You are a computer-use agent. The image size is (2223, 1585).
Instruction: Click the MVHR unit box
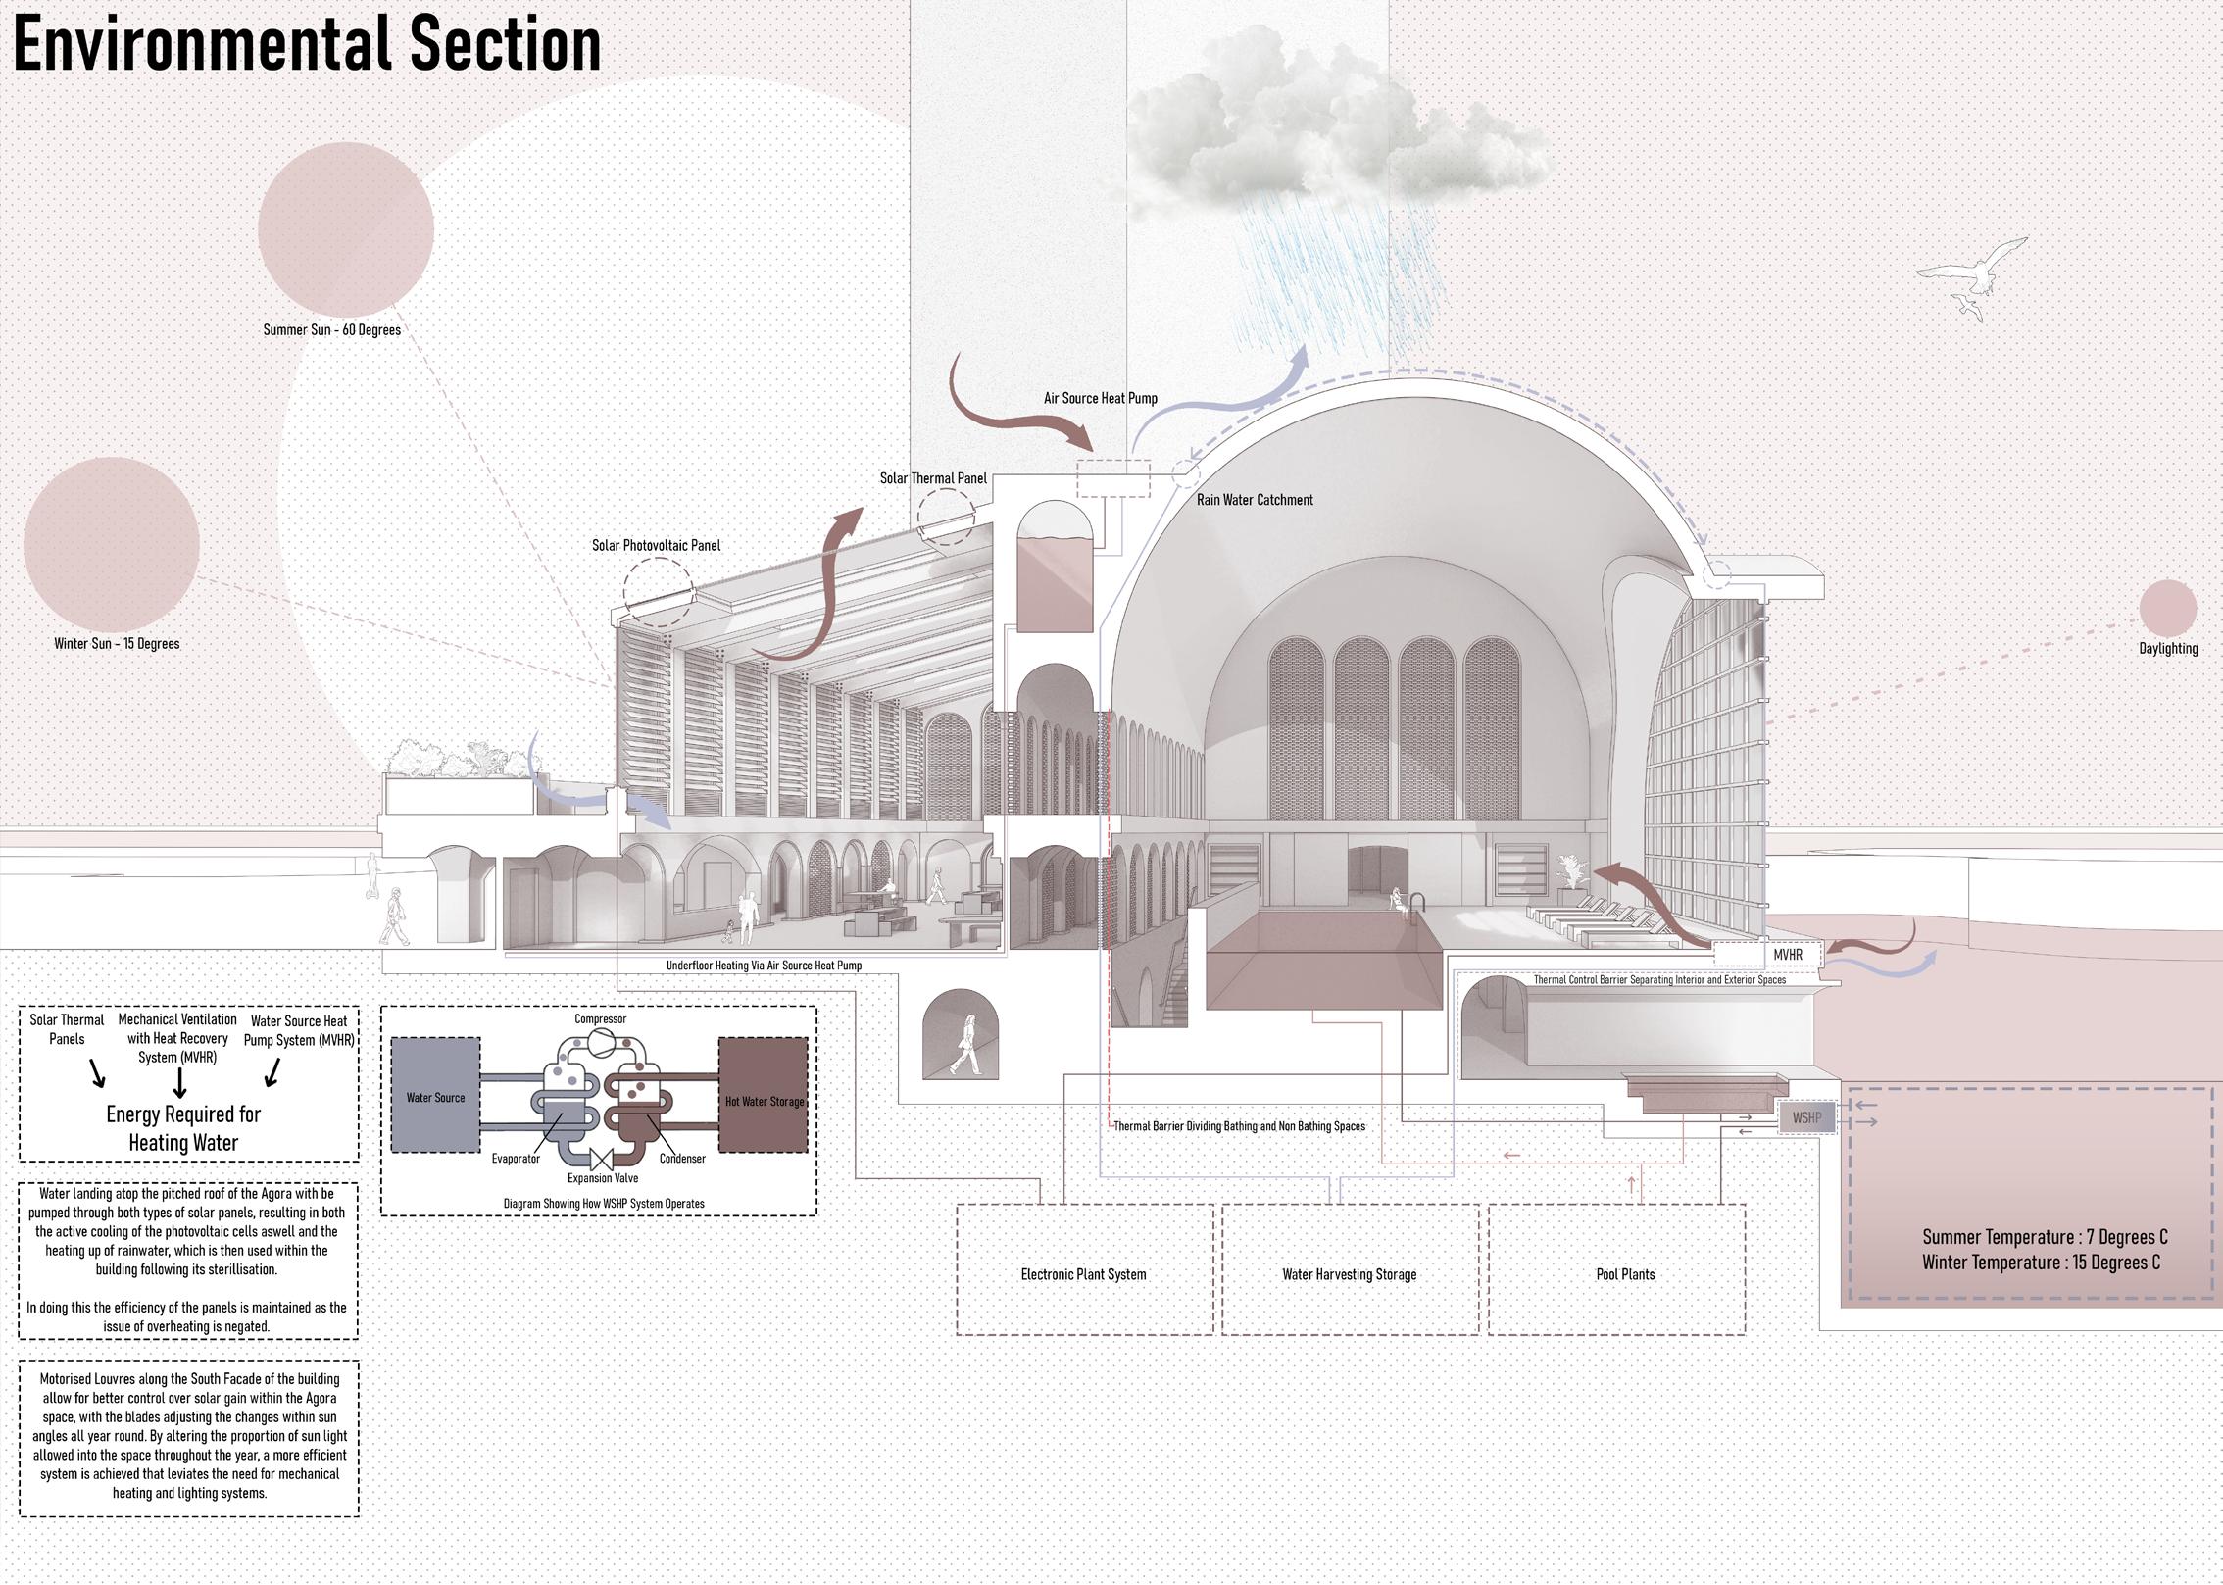[1786, 954]
